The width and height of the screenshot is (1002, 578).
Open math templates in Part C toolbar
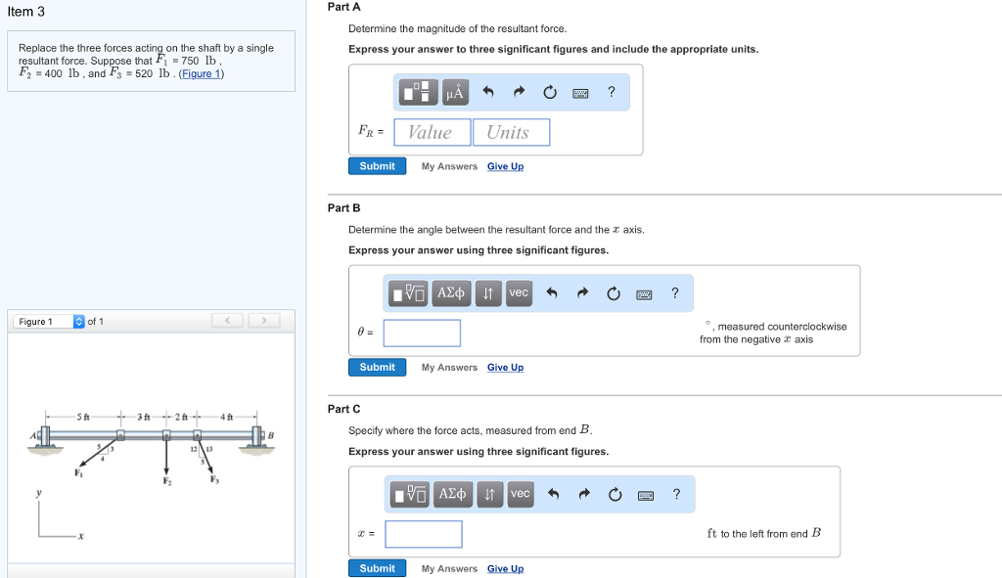[410, 494]
